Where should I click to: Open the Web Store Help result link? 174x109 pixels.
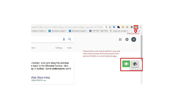click(x=41, y=77)
